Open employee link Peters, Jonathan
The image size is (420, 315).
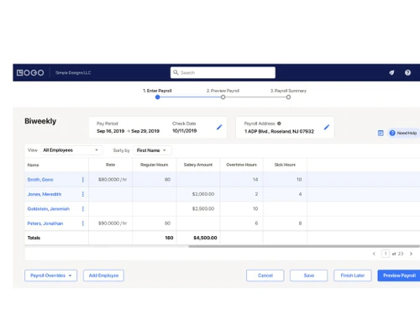tap(45, 223)
